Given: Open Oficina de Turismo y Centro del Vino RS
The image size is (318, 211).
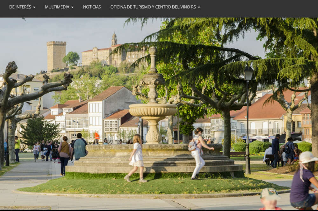Looking at the screenshot, I should (153, 7).
